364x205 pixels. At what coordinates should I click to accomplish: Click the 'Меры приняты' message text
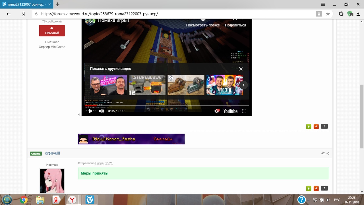[x=94, y=173]
